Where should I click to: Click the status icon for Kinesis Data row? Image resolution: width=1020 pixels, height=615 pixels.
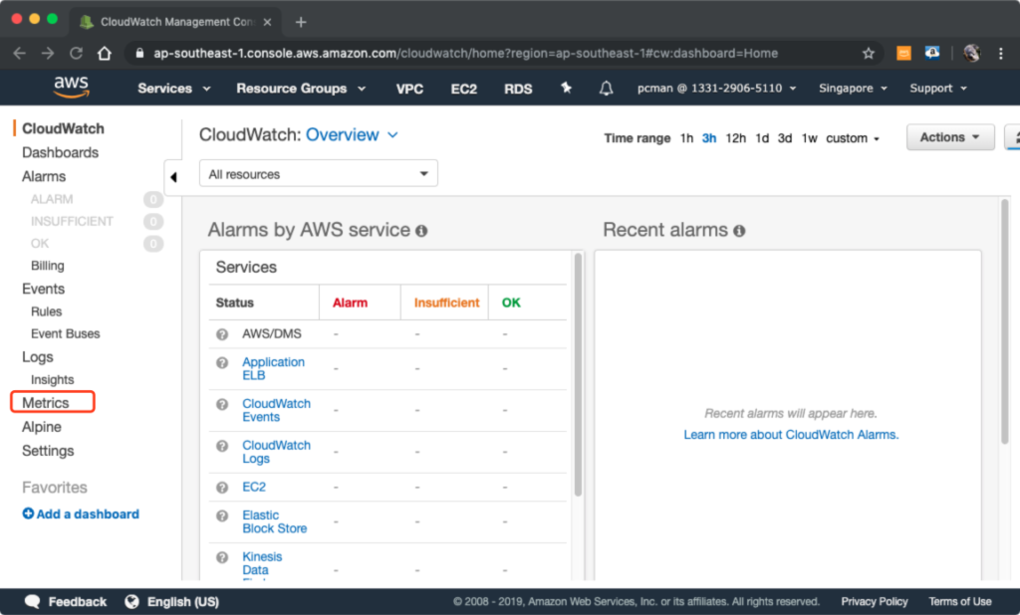pos(222,557)
